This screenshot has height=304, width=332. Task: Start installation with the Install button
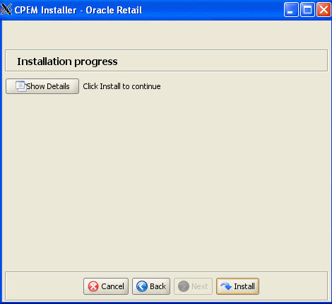click(x=237, y=286)
